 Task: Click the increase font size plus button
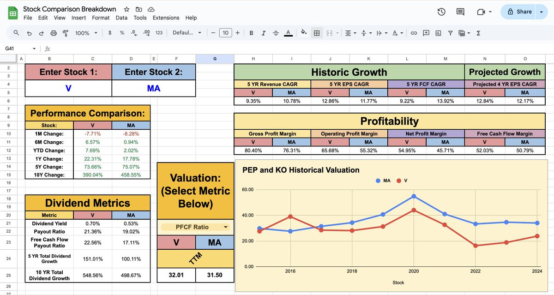click(238, 33)
